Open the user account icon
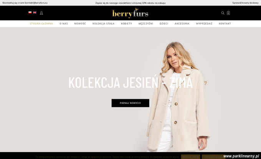This screenshot has height=159, width=261. [41, 13]
